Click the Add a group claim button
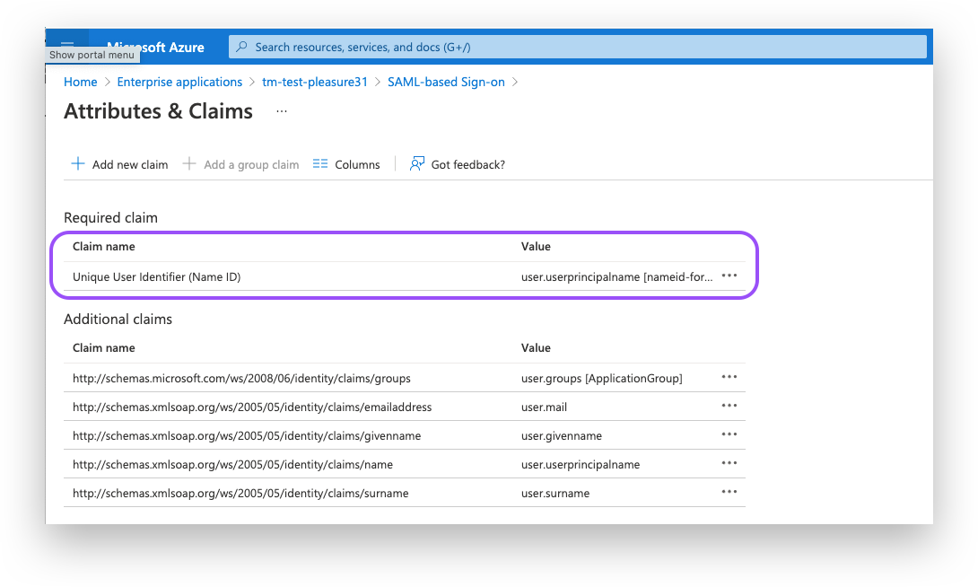The image size is (978, 587). click(x=241, y=164)
